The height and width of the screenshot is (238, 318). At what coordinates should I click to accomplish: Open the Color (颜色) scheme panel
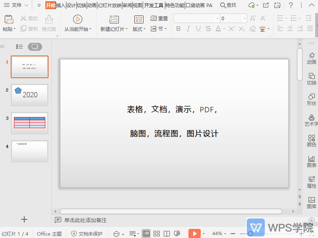(312, 140)
